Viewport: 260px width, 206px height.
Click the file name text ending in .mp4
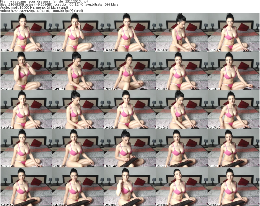[48, 2]
